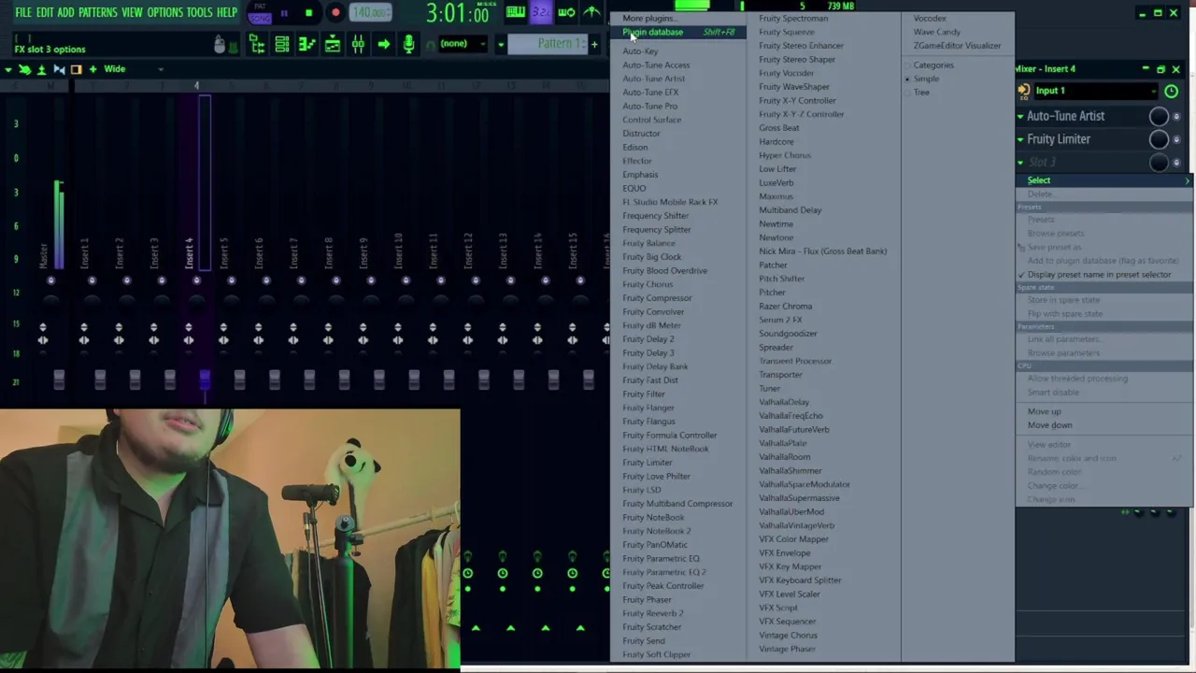This screenshot has height=673, width=1196.
Task: Click the typing keyboard to piano icon
Action: [x=516, y=12]
